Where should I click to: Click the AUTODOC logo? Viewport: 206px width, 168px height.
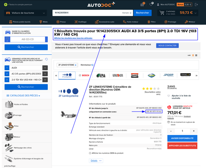coord(101,5)
